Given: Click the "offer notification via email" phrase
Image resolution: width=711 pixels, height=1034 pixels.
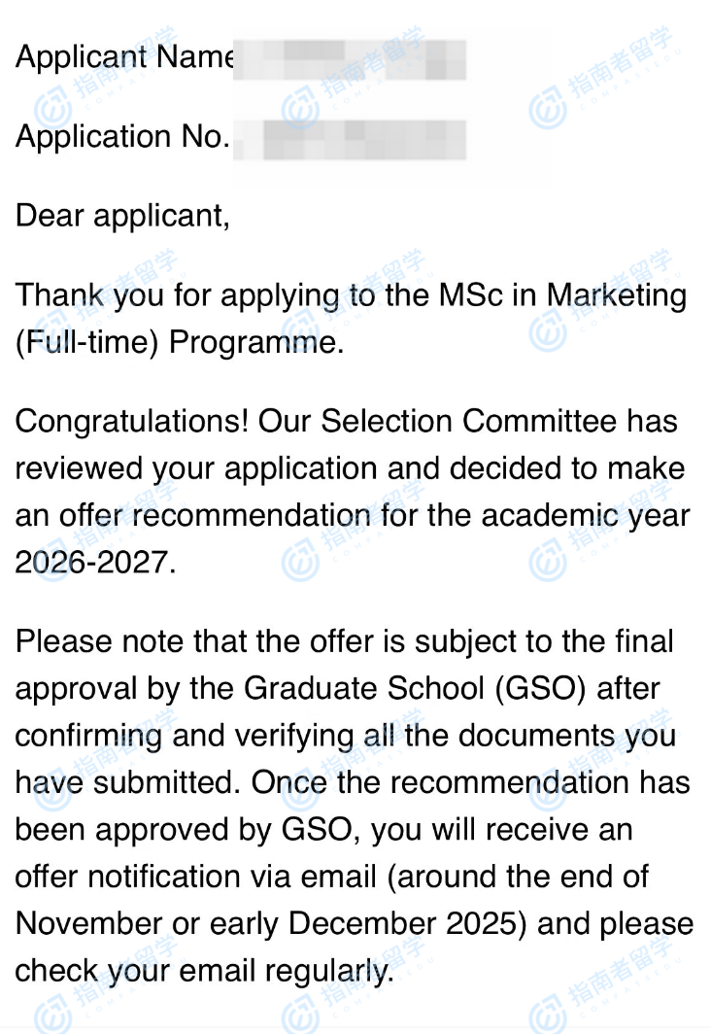Looking at the screenshot, I should pyautogui.click(x=194, y=878).
